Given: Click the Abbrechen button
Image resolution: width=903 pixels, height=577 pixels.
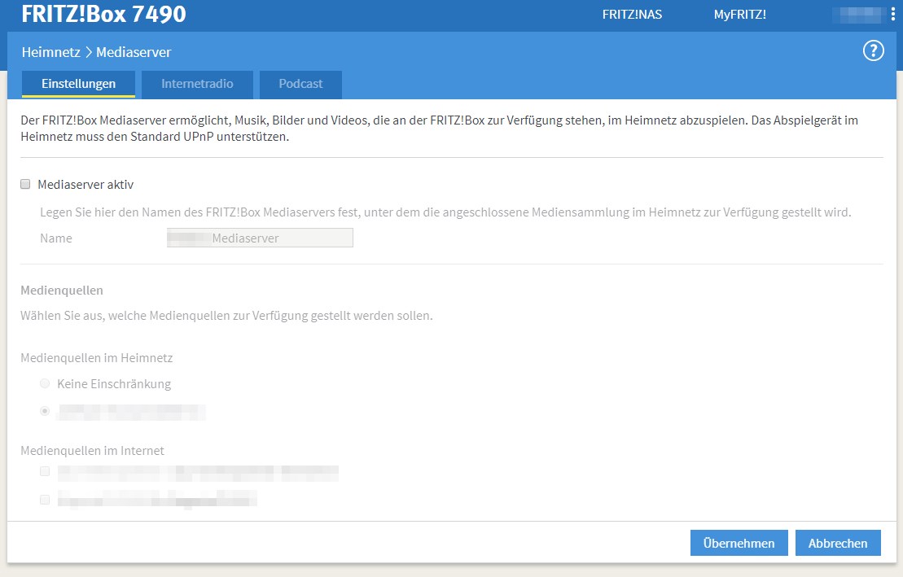Looking at the screenshot, I should (x=838, y=543).
